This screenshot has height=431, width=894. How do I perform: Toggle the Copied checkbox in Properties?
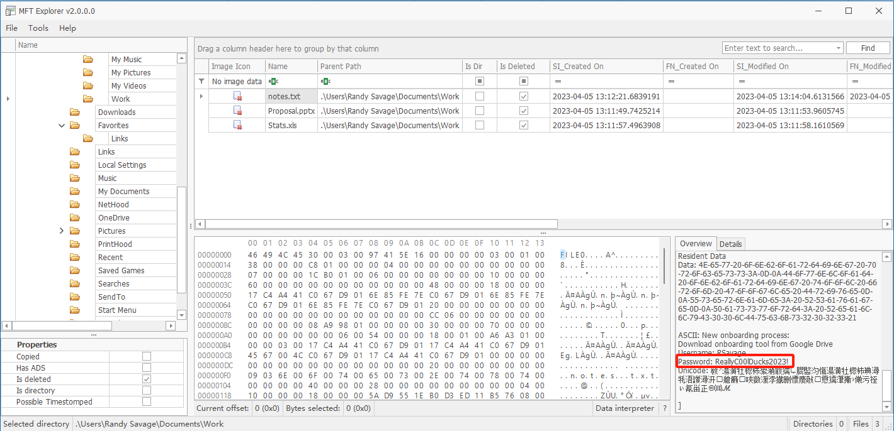pos(147,357)
